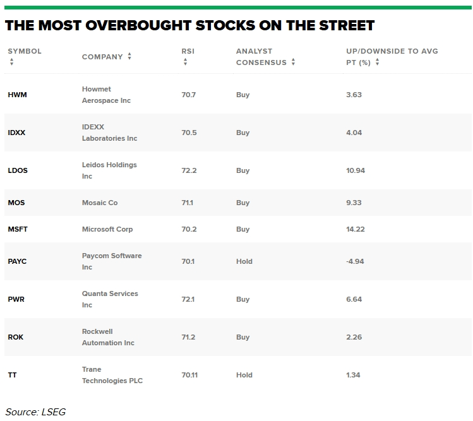Click the Company column header label
The width and height of the screenshot is (473, 421).
(x=102, y=57)
